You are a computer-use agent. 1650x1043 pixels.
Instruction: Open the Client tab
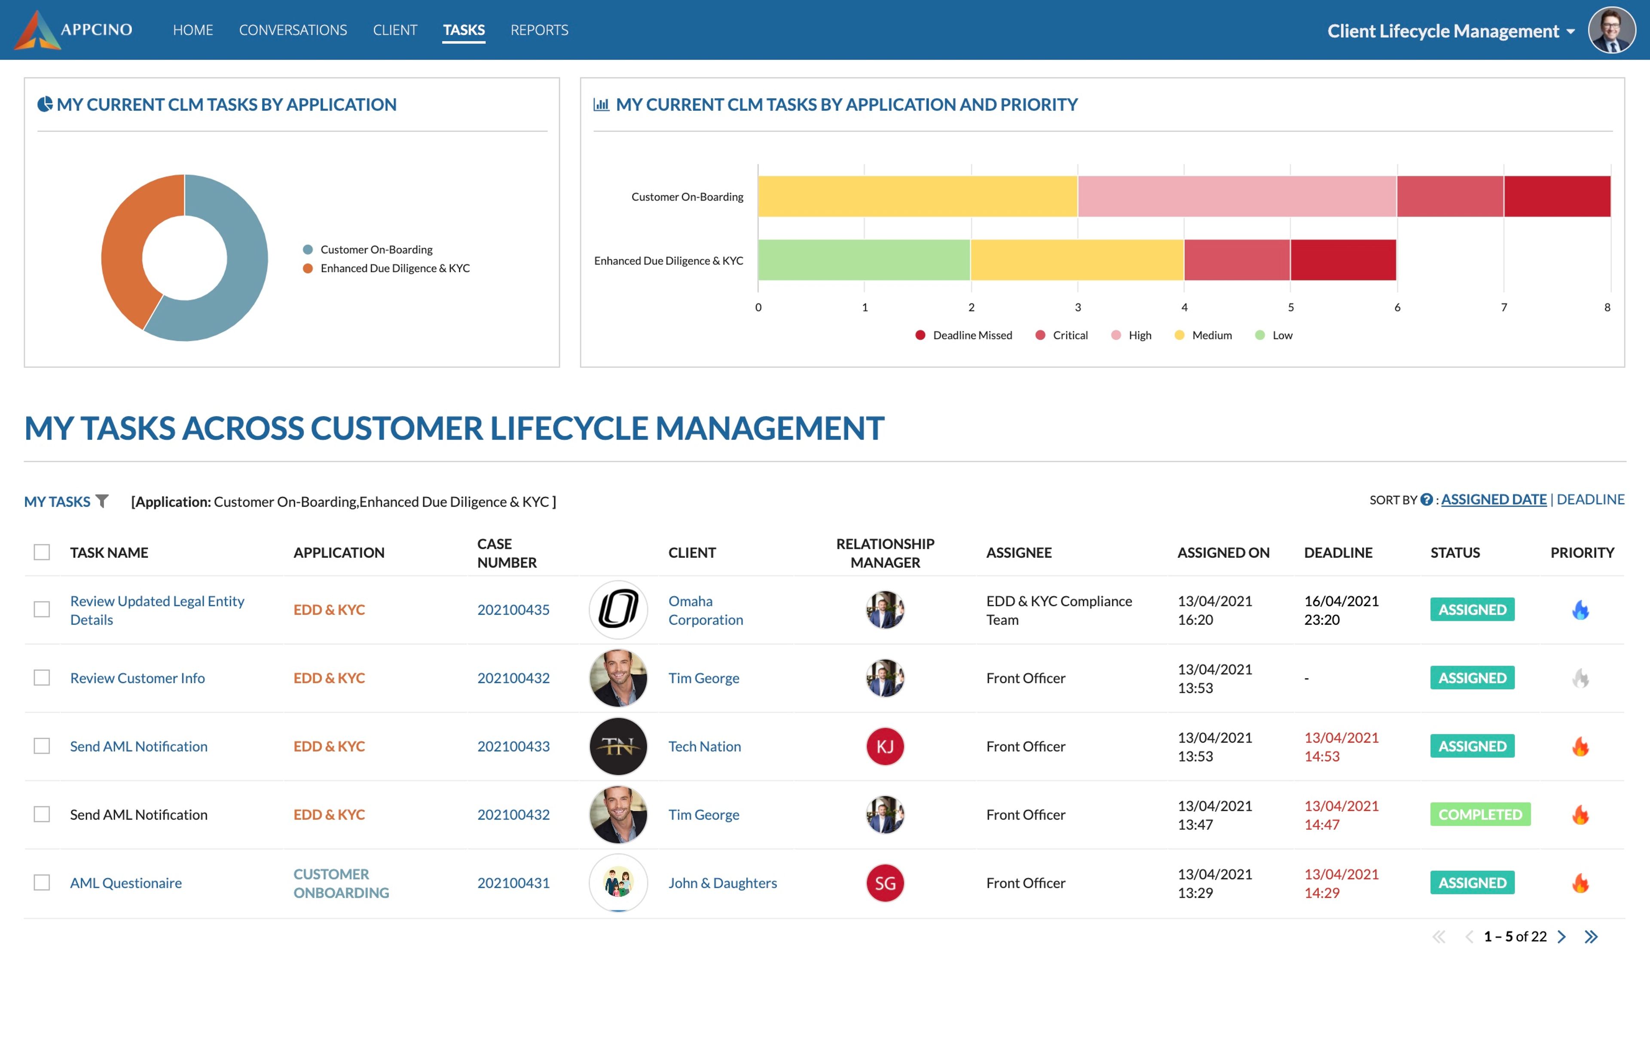(x=395, y=30)
